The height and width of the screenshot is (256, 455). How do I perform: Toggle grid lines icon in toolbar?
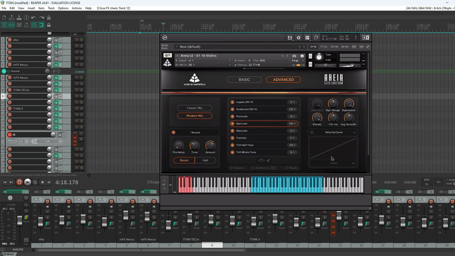(x=34, y=25)
